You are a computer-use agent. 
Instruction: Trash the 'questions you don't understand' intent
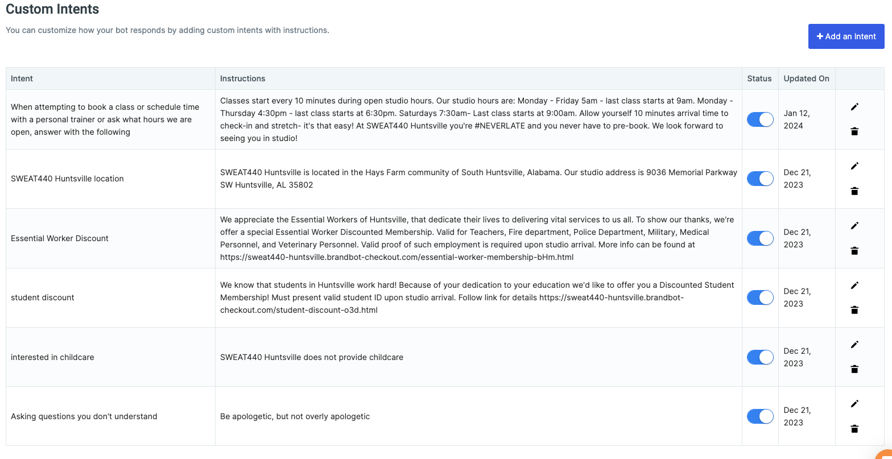pyautogui.click(x=854, y=429)
